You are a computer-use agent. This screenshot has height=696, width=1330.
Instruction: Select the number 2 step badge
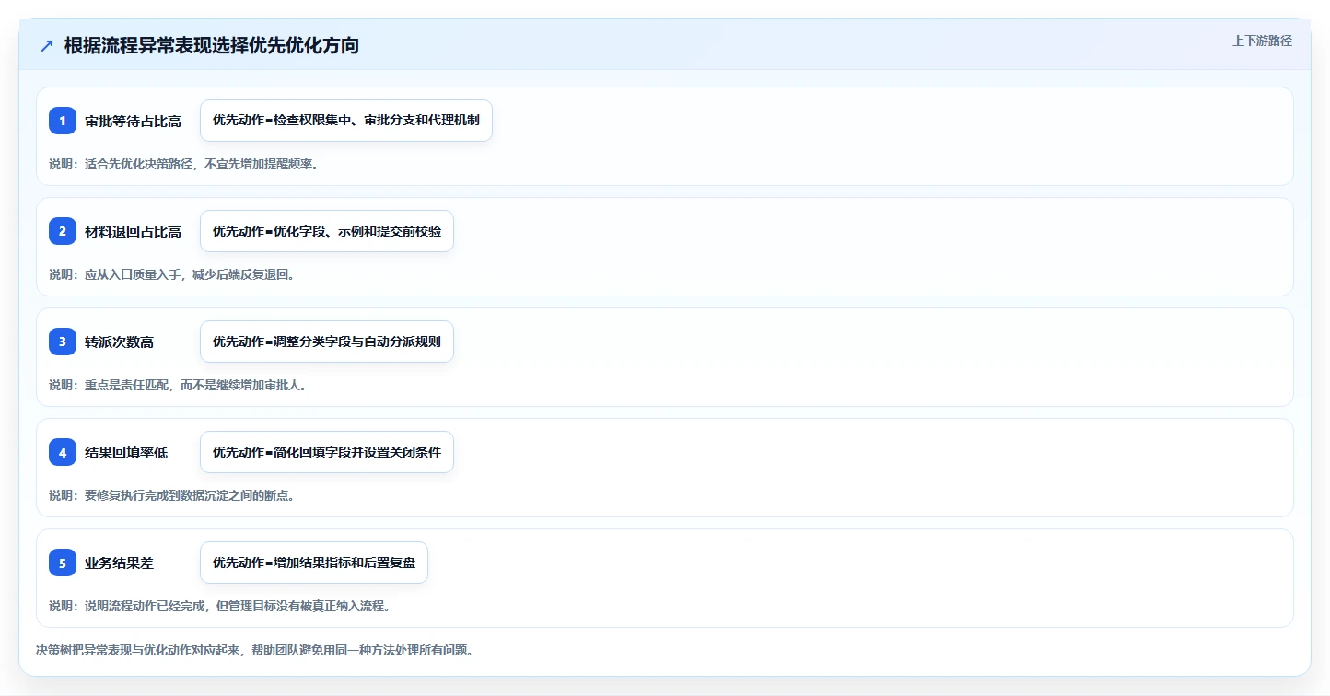[63, 231]
